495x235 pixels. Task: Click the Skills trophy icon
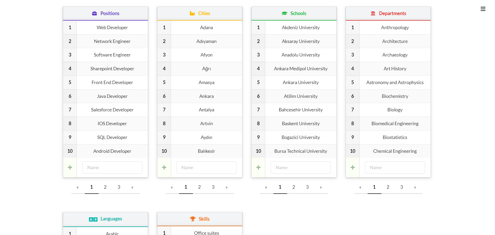click(193, 219)
